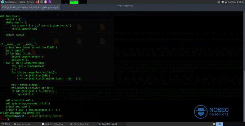Click the Parrot logo in the top panel
245x126 pixels.
2,2
